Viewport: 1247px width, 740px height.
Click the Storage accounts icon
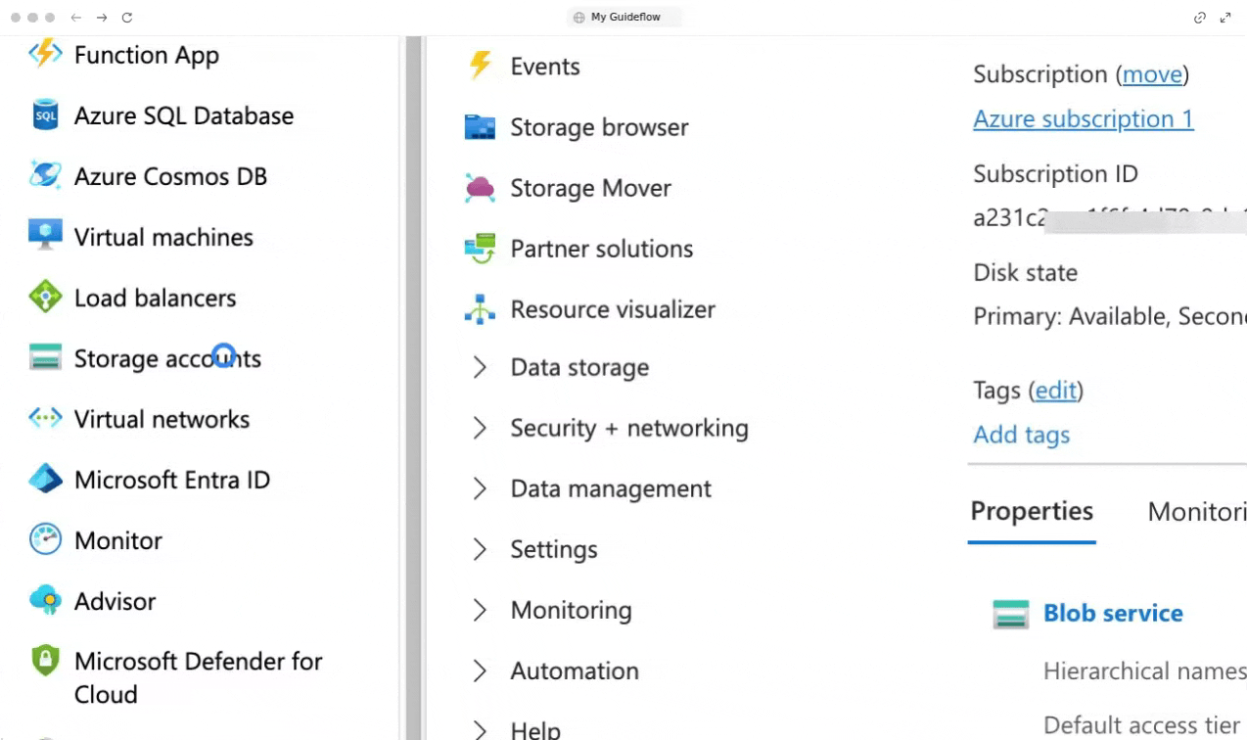coord(45,357)
